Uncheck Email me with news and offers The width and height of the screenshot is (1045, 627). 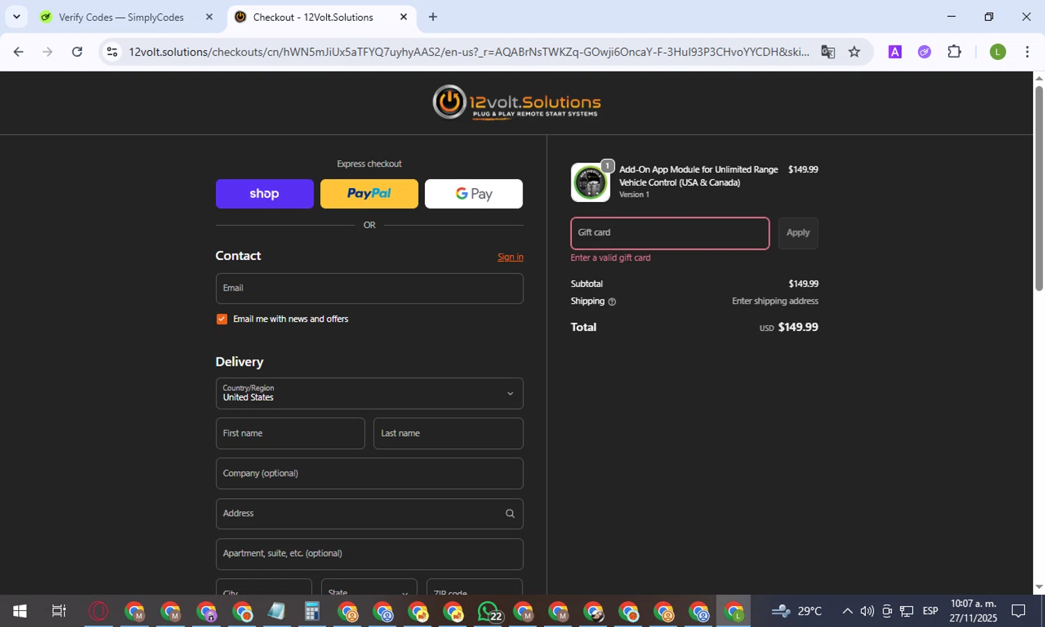pos(222,319)
